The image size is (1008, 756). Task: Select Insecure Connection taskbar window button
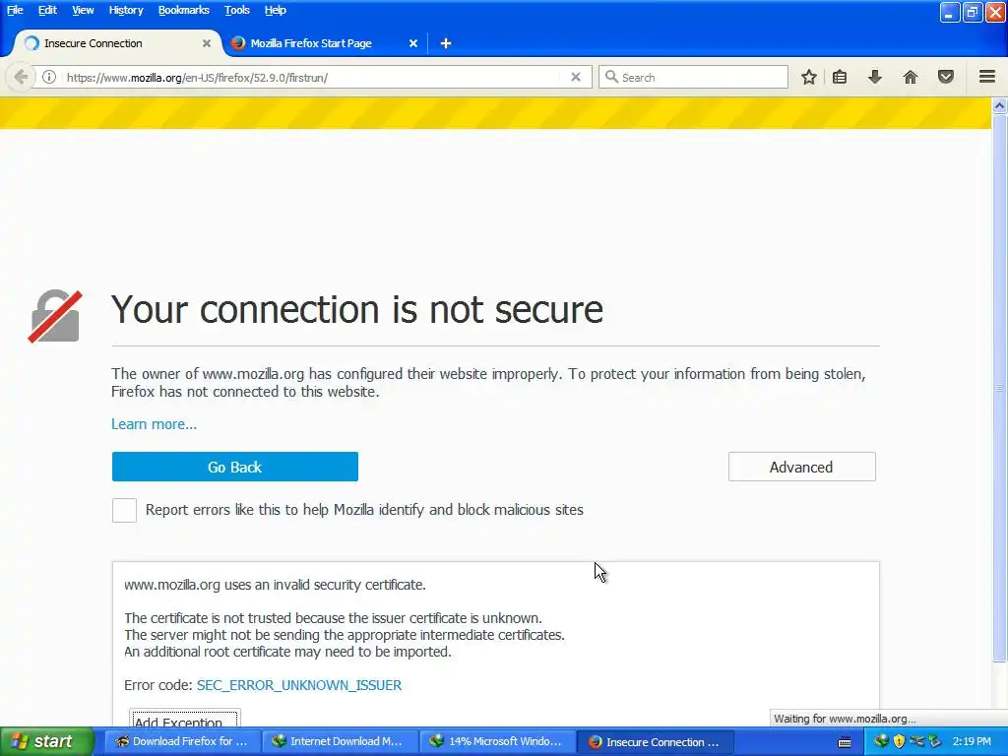pos(655,742)
